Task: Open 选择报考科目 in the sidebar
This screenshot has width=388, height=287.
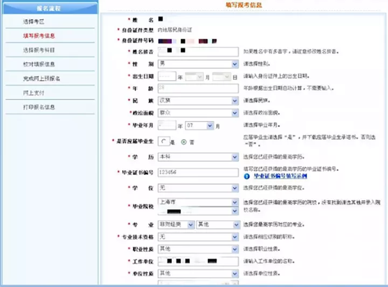Action: [x=38, y=50]
